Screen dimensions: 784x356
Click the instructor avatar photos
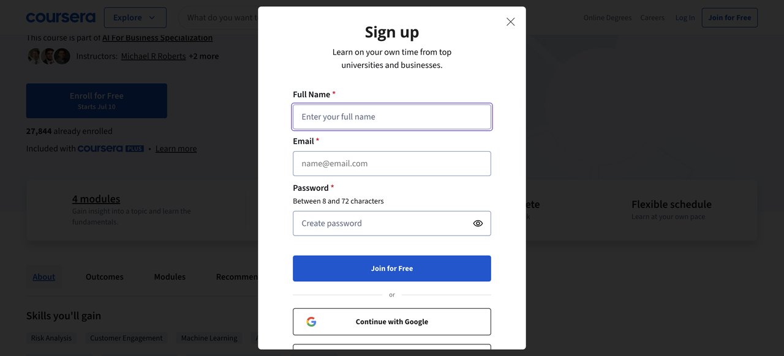49,56
